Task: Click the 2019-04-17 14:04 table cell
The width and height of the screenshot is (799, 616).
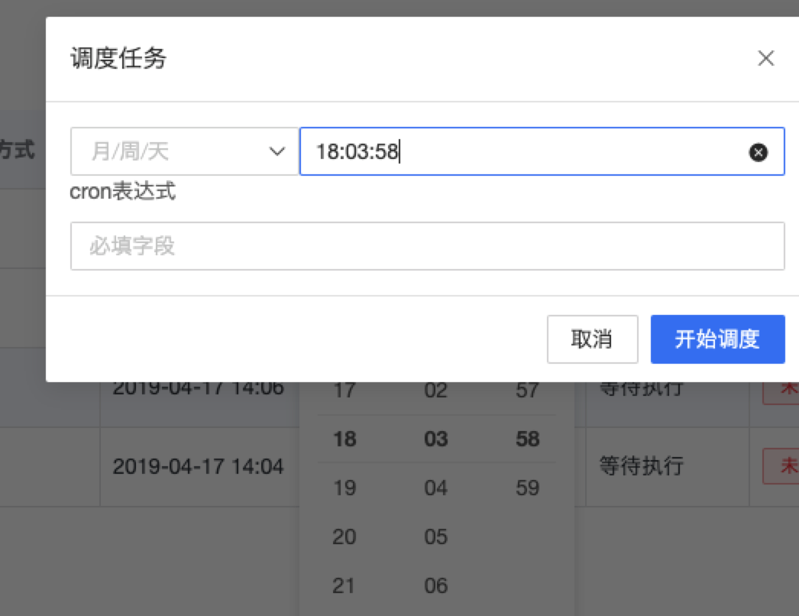Action: pos(198,466)
